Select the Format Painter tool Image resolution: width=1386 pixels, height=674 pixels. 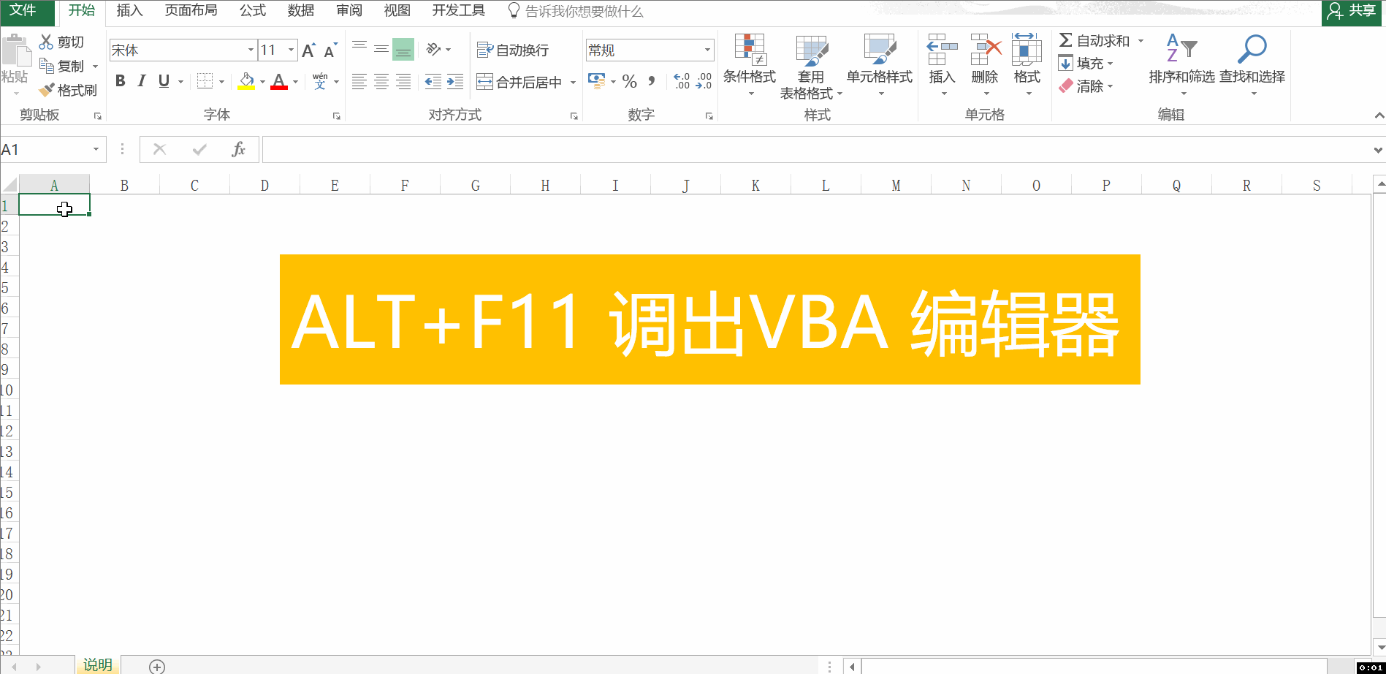69,89
